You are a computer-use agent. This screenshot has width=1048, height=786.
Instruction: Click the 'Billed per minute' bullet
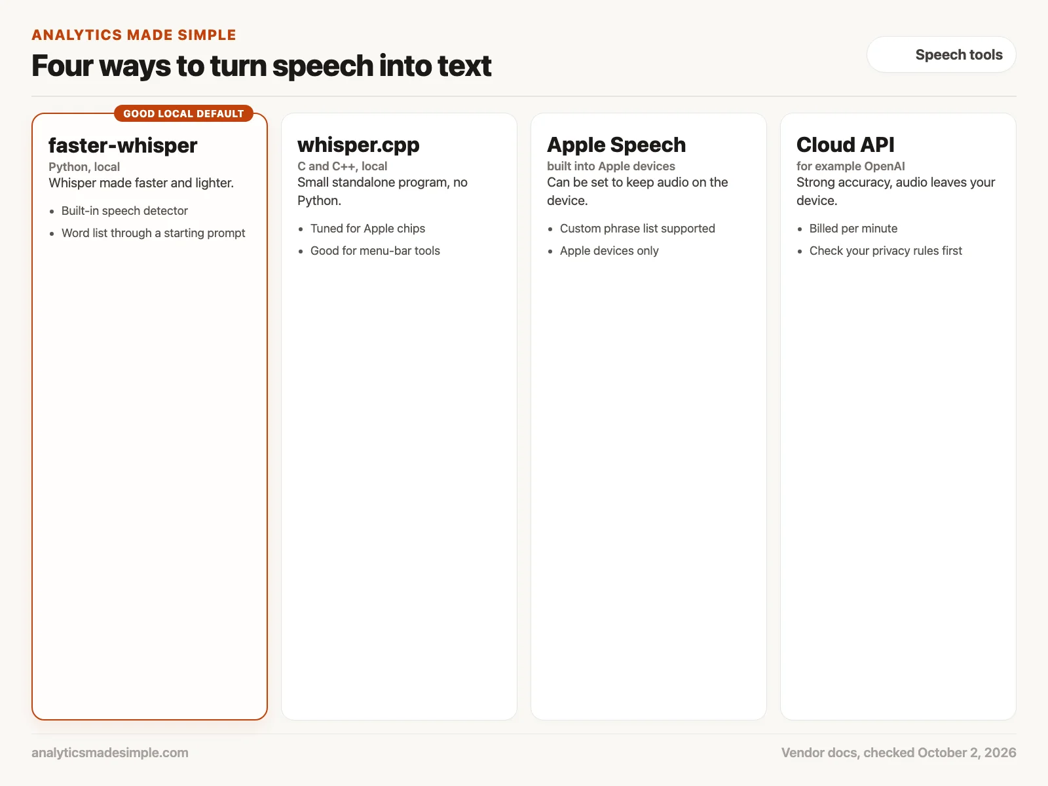(853, 229)
